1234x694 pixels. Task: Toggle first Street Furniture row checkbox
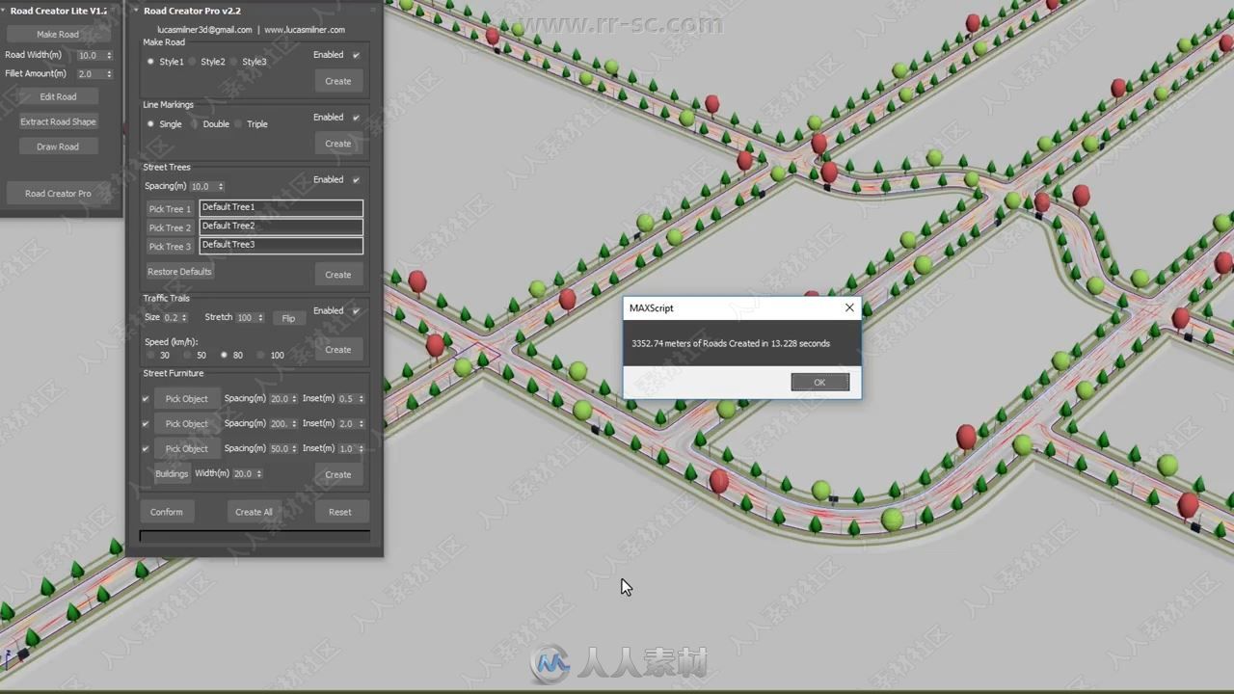(x=146, y=399)
